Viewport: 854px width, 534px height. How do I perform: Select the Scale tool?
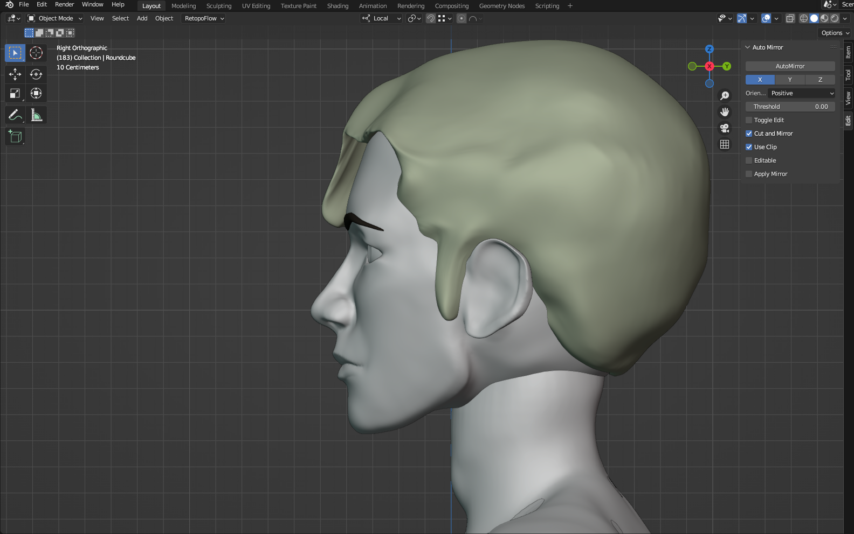tap(15, 94)
